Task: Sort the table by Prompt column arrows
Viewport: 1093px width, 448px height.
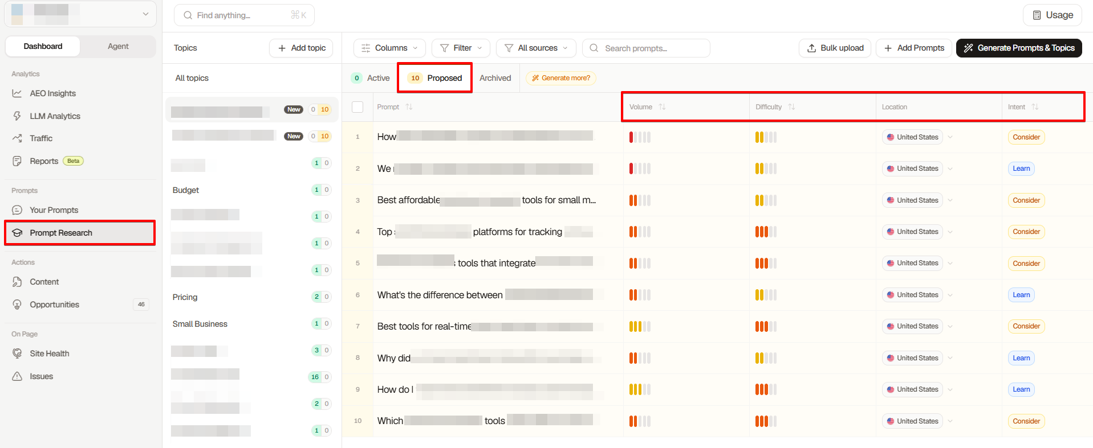Action: click(409, 107)
